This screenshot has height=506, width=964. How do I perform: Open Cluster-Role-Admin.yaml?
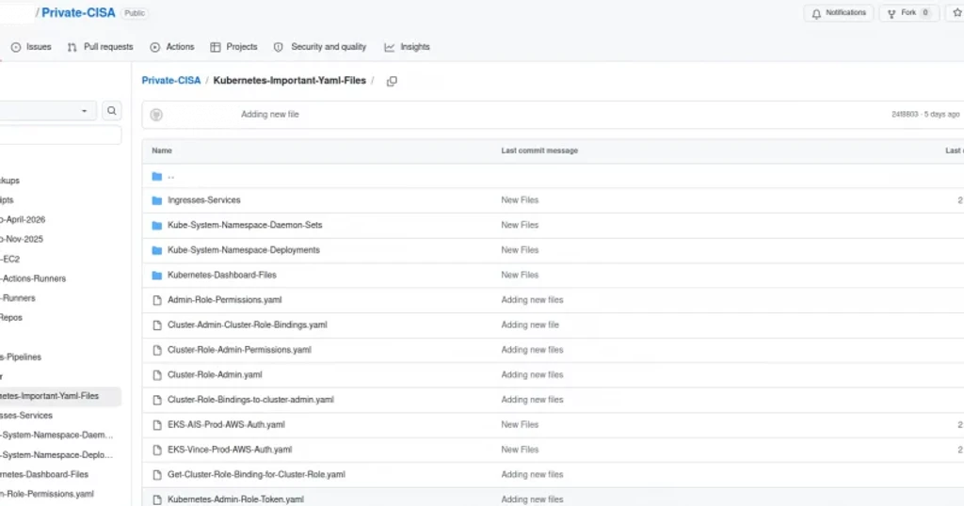[x=215, y=374]
